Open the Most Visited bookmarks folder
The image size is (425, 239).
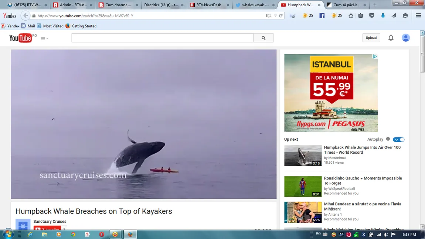coord(50,26)
